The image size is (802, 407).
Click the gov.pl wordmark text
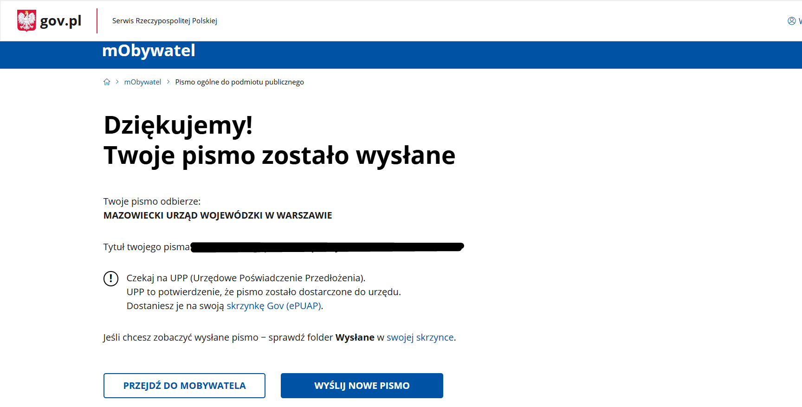(x=61, y=21)
